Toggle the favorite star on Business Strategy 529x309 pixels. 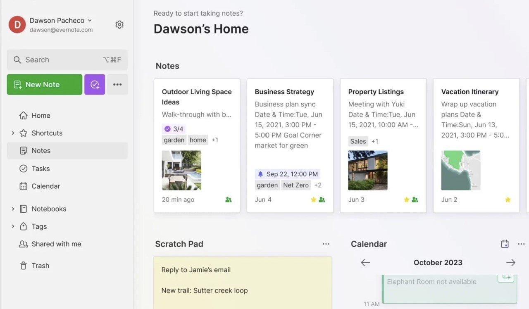314,200
